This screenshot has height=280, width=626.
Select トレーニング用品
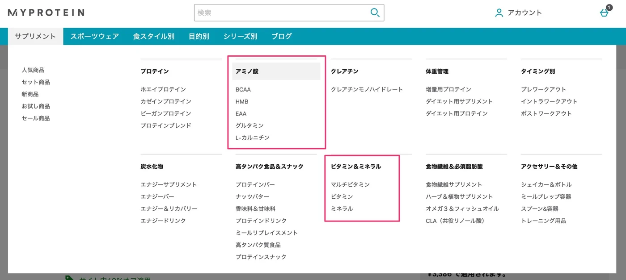point(543,221)
